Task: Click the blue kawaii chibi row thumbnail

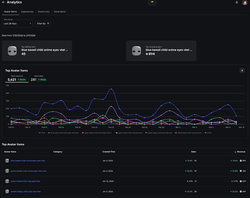Action: pos(7,161)
